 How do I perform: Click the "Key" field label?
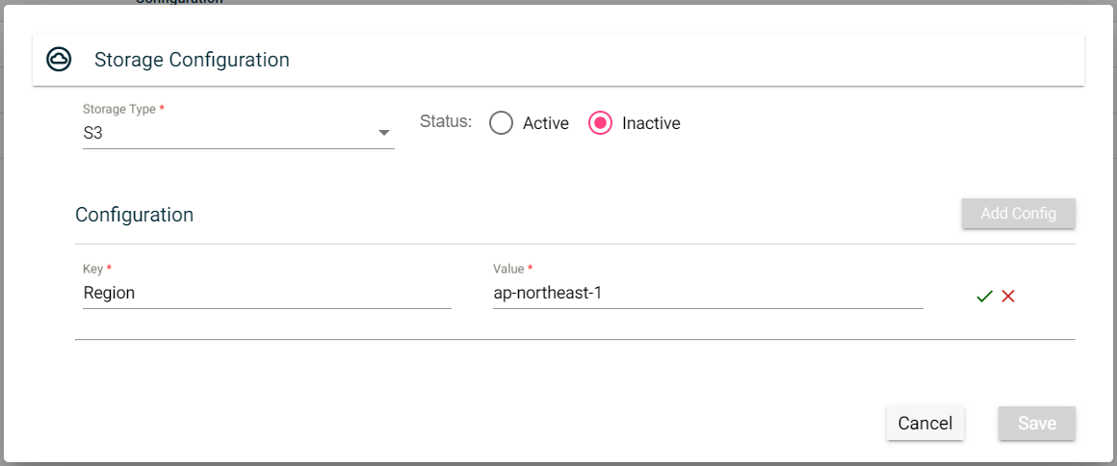coord(92,269)
